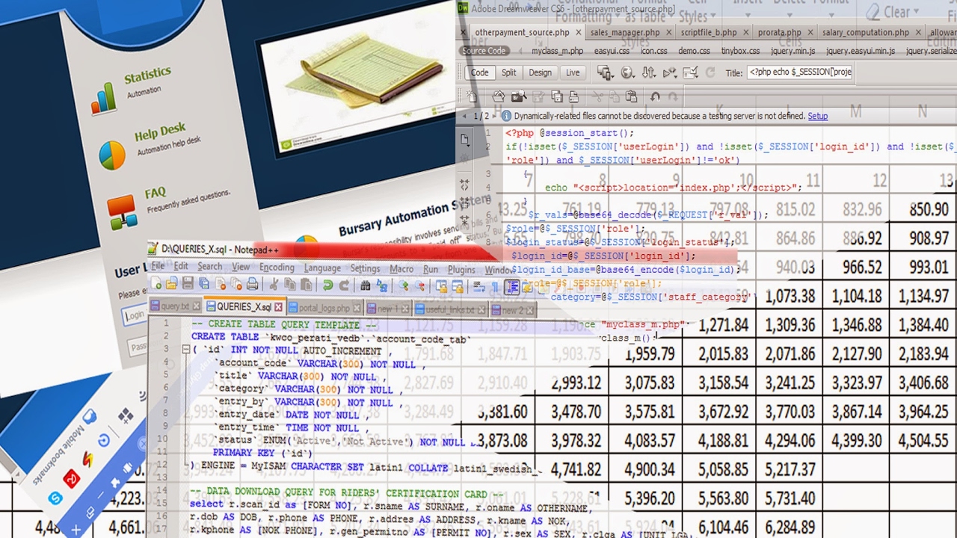
Task: Click Dreamweaver's New document icon
Action: click(472, 96)
